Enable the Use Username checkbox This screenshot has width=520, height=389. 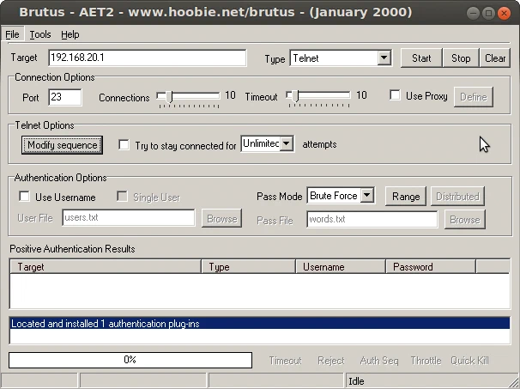[x=24, y=196]
